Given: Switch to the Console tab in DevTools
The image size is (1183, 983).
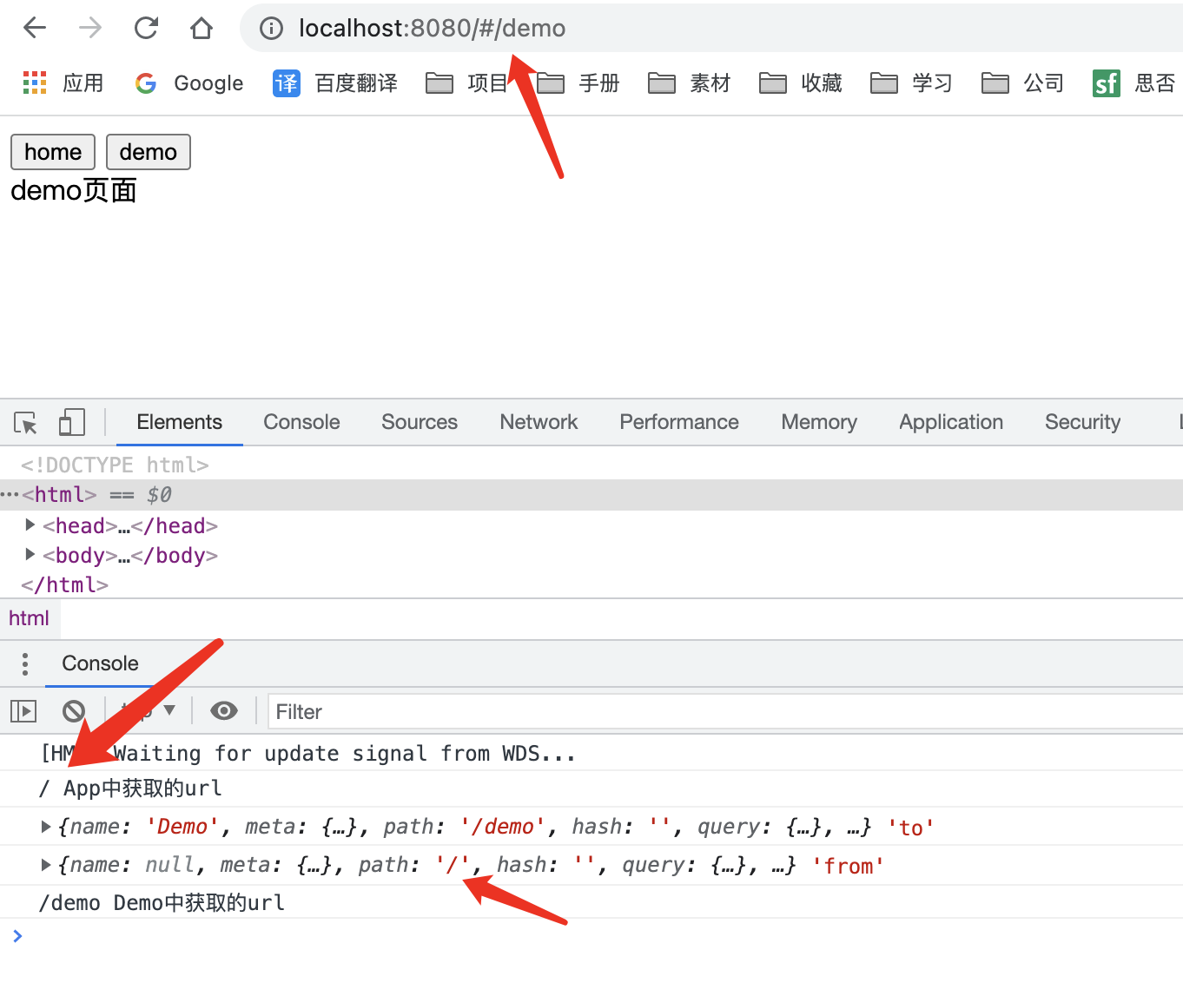Looking at the screenshot, I should pos(301,422).
